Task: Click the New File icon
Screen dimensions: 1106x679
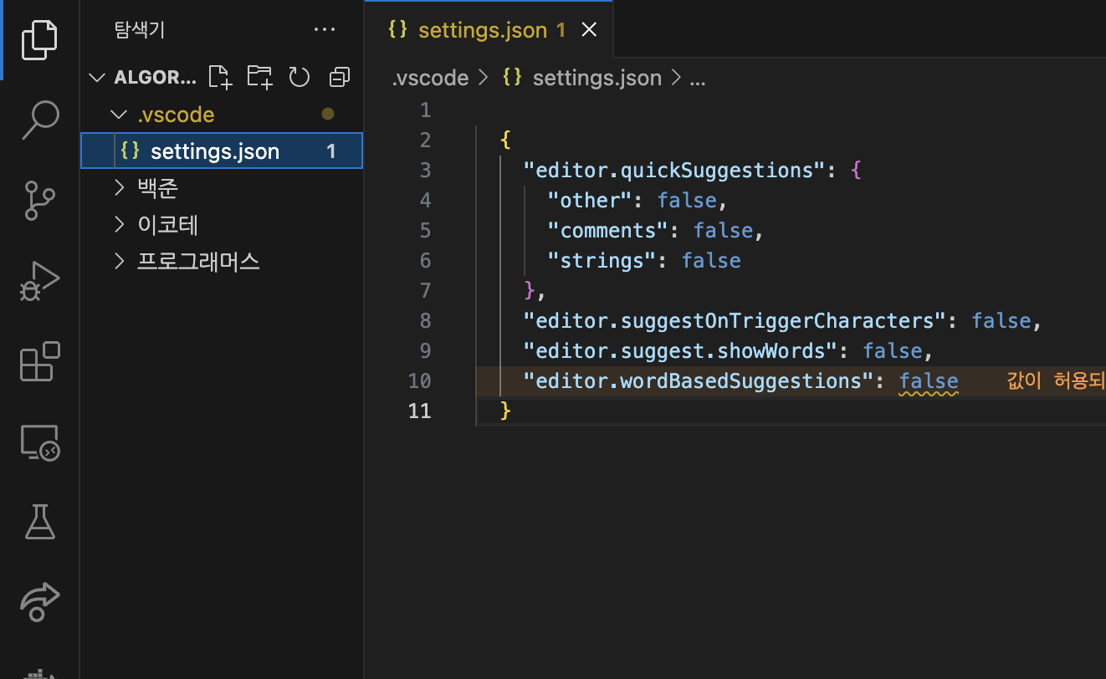Action: [219, 77]
